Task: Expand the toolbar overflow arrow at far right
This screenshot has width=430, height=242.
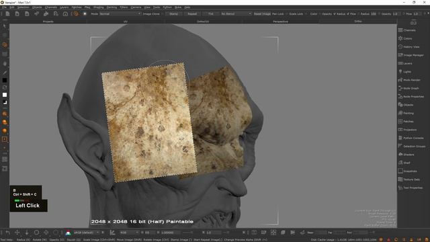Action: coord(428,13)
